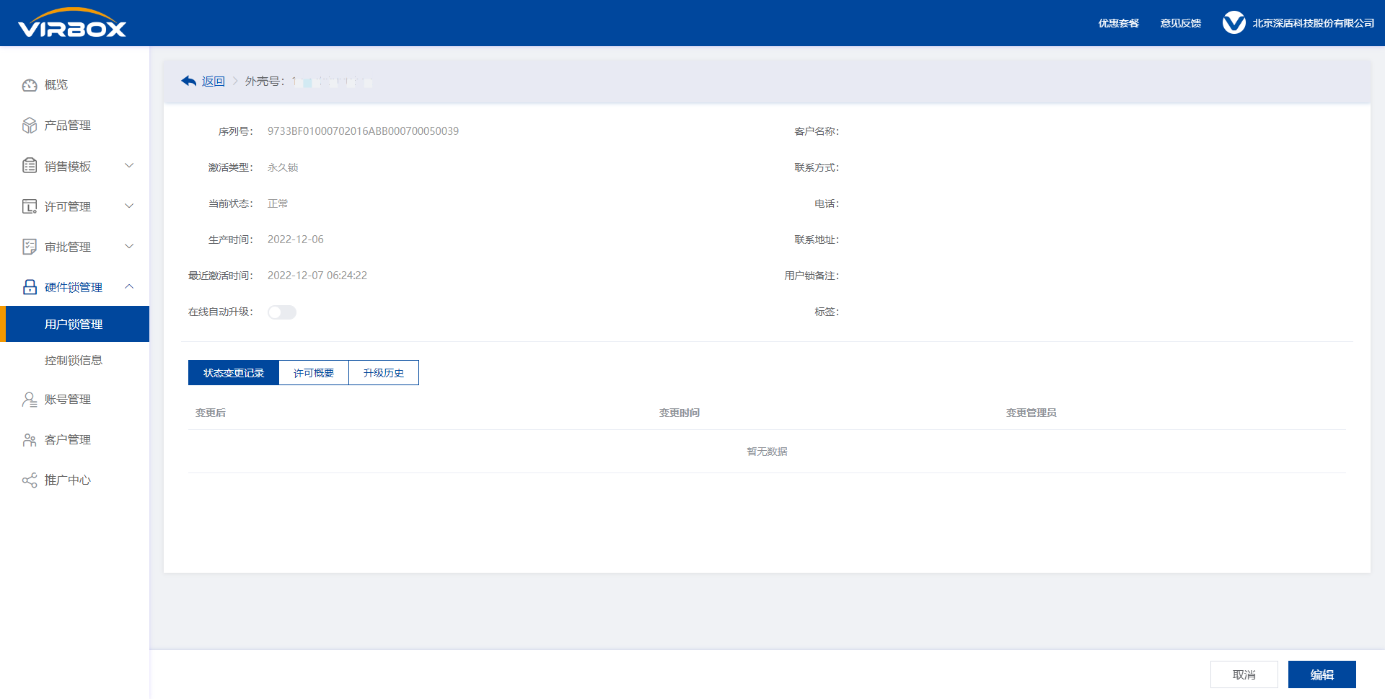Click the 暂无数据 empty table message
Screen dimensions: 1385x699
click(768, 452)
